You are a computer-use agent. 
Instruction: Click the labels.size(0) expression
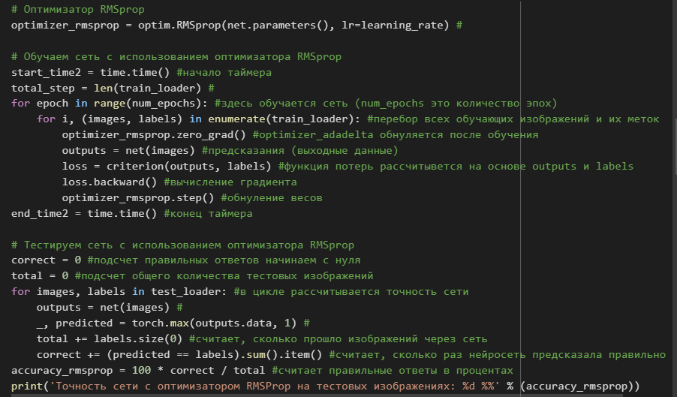[138, 338]
